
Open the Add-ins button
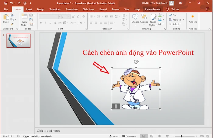pyautogui.click(x=193, y=19)
